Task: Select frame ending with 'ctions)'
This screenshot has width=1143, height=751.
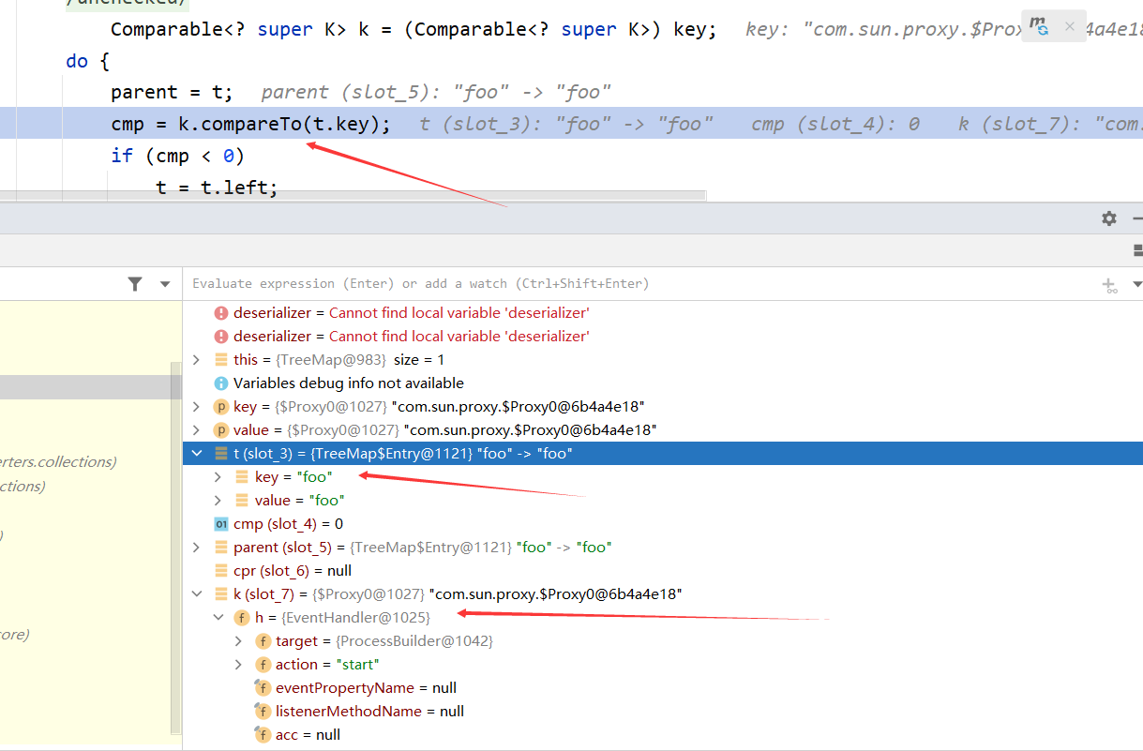Action: point(23,486)
